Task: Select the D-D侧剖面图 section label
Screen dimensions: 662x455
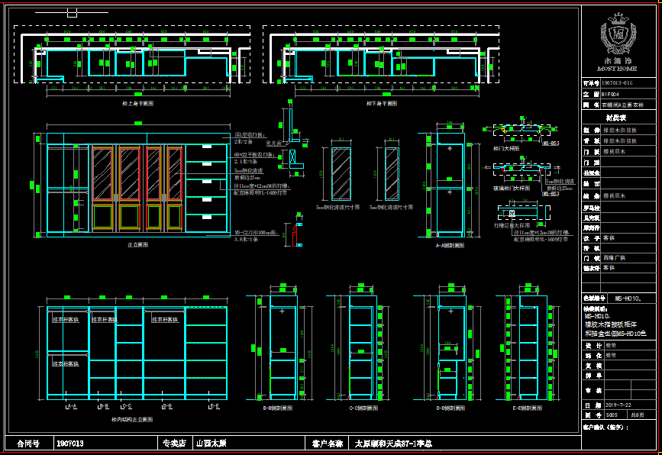Action: 449,408
